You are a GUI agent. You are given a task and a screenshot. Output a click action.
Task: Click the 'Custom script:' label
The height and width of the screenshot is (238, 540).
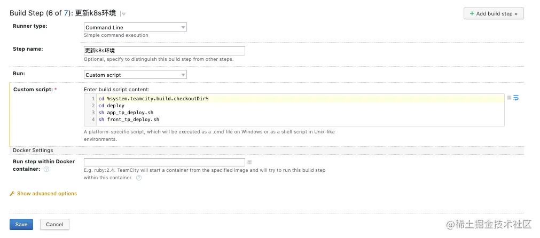(33, 90)
